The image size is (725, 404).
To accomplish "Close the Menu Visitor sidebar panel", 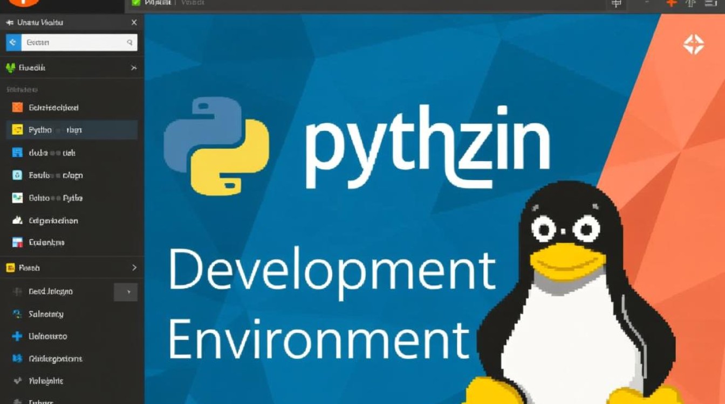I will (134, 23).
